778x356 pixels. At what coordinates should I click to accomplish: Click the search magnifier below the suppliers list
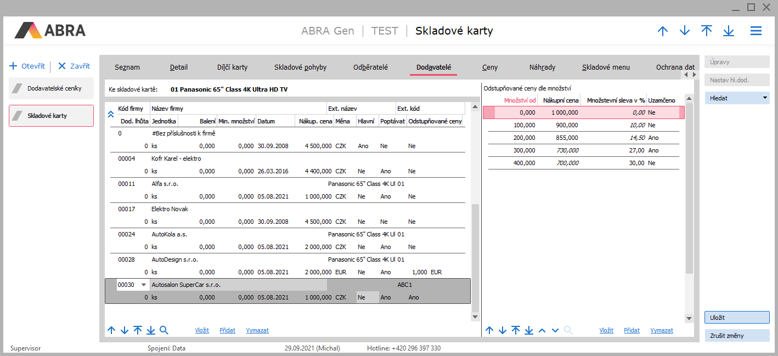click(164, 330)
